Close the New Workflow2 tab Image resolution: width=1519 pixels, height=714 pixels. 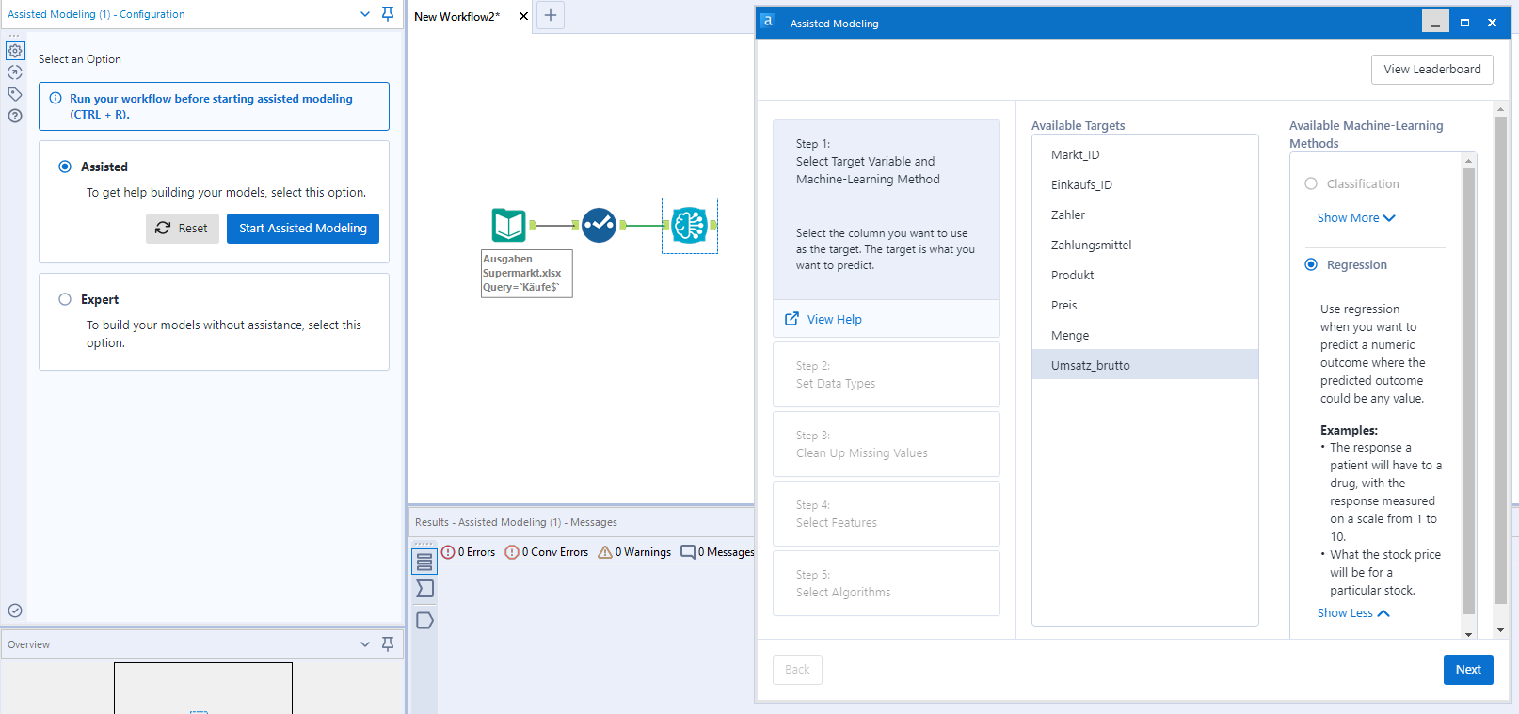point(524,16)
